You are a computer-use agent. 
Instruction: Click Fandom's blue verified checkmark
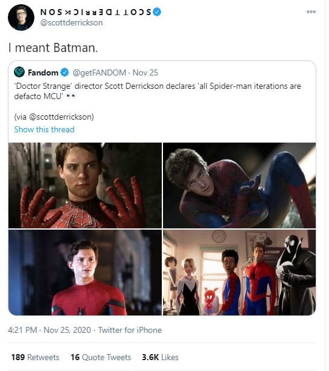click(x=65, y=73)
